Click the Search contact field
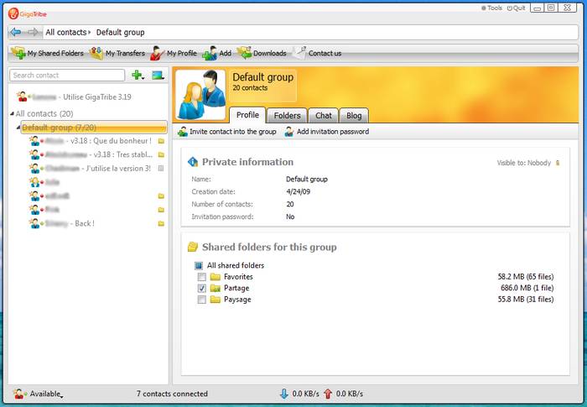 [67, 76]
